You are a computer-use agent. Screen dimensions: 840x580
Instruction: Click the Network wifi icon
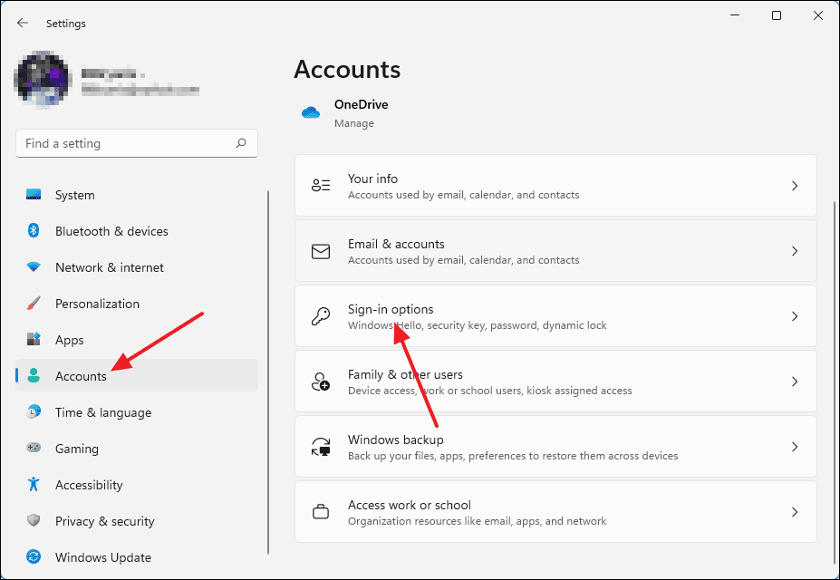[x=34, y=266]
